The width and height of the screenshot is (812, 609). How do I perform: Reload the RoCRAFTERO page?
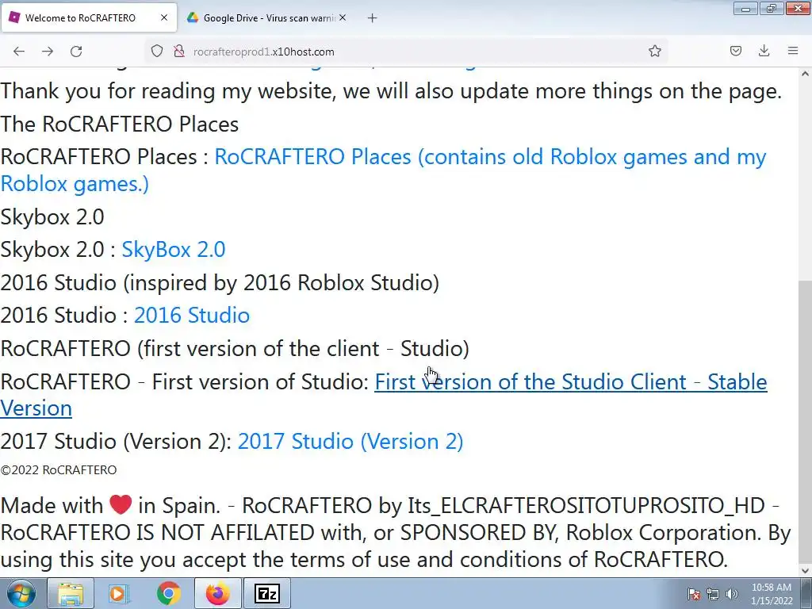(76, 52)
